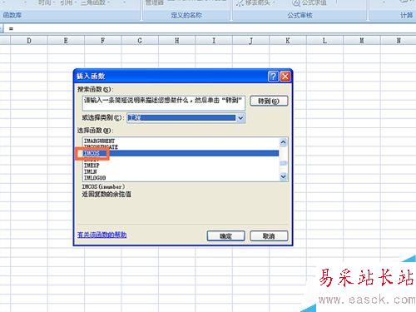
Task: Click the function list scroll-up arrow
Action: [283, 142]
